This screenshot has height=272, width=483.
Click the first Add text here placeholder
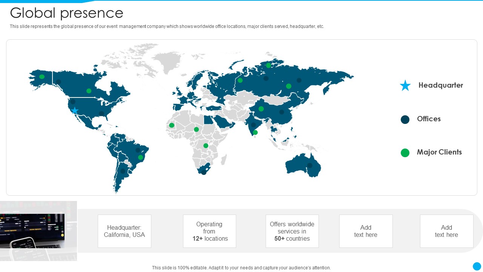click(366, 231)
